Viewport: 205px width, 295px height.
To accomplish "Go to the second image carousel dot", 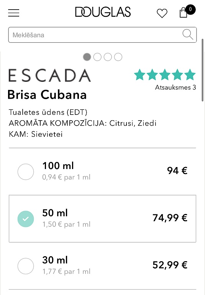I will 97,57.
